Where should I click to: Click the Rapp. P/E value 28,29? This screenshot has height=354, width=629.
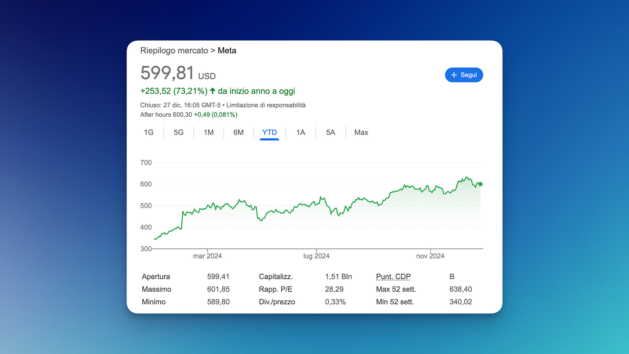pos(334,289)
